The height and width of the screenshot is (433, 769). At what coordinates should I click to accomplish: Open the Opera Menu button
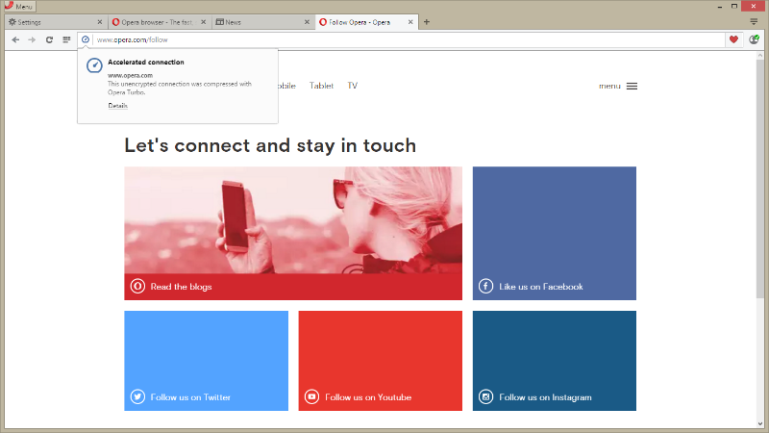click(19, 6)
